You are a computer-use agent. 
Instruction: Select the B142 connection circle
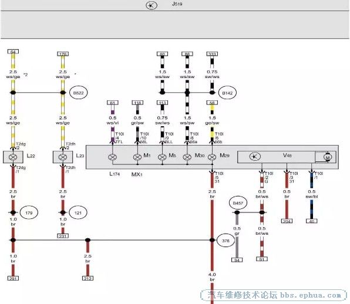(227, 93)
